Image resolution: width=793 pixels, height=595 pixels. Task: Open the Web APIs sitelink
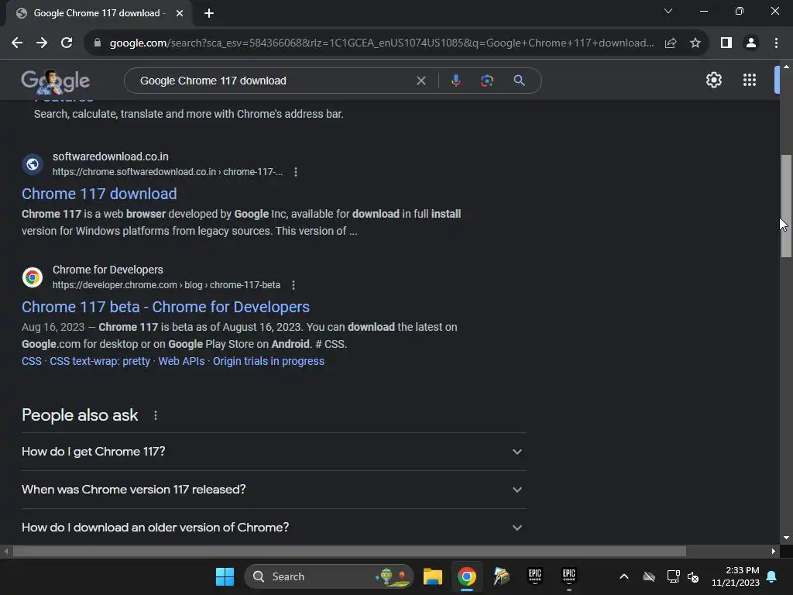click(181, 361)
